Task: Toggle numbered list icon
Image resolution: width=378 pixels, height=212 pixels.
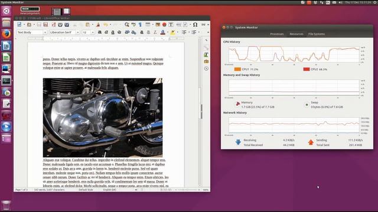Action: point(194,32)
